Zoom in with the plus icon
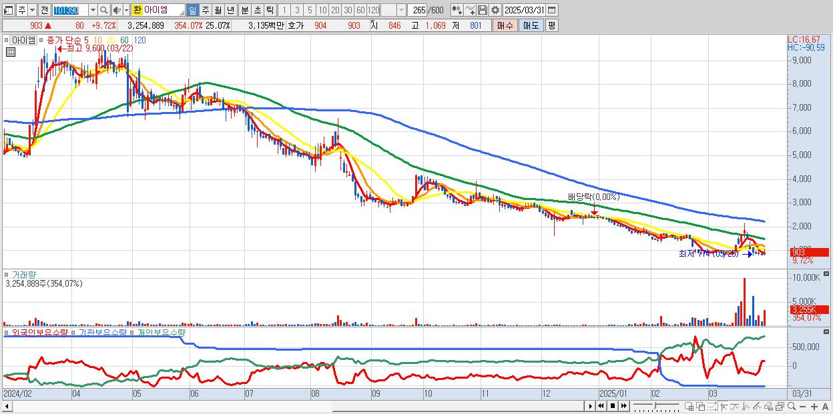Screen dimensions: 833x414 [x=814, y=407]
